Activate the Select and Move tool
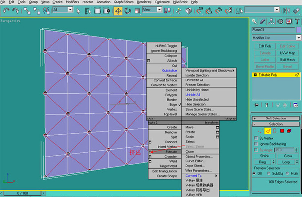The width and height of the screenshot is (302, 197). point(118,11)
